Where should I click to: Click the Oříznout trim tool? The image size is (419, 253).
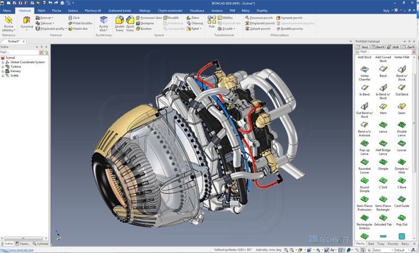(x=195, y=23)
